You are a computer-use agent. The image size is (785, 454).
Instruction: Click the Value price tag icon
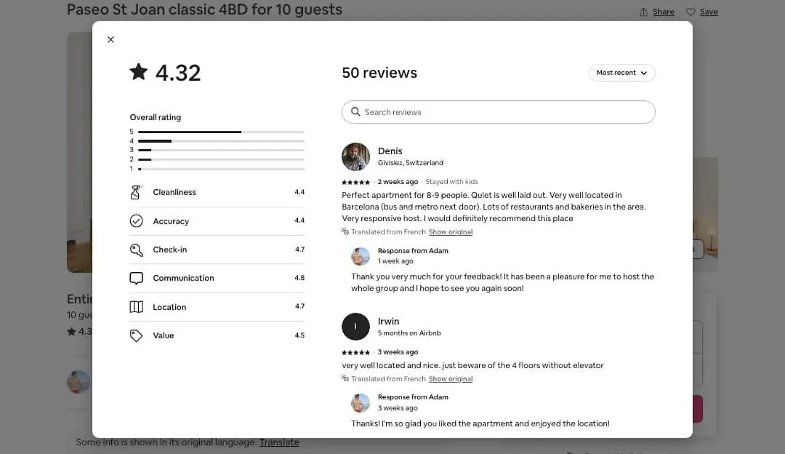pyautogui.click(x=136, y=335)
